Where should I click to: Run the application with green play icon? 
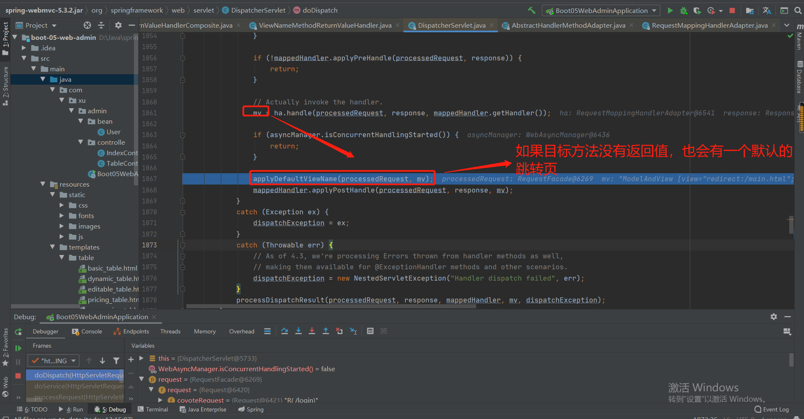pos(670,10)
